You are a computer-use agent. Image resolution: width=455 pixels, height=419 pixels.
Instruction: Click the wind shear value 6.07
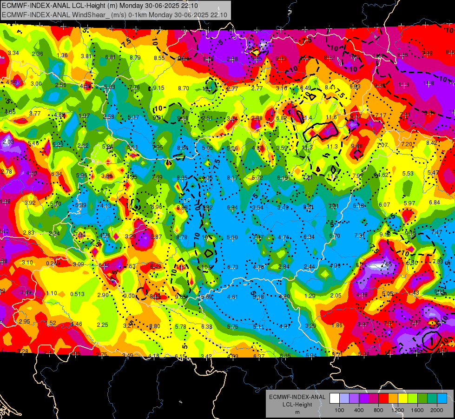(x=384, y=205)
